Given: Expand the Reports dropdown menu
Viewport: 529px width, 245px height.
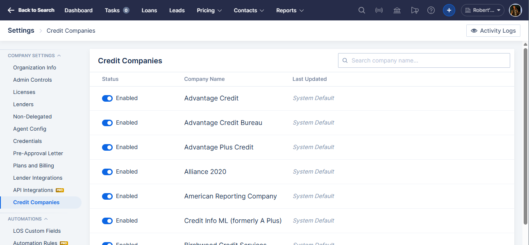Looking at the screenshot, I should point(290,10).
